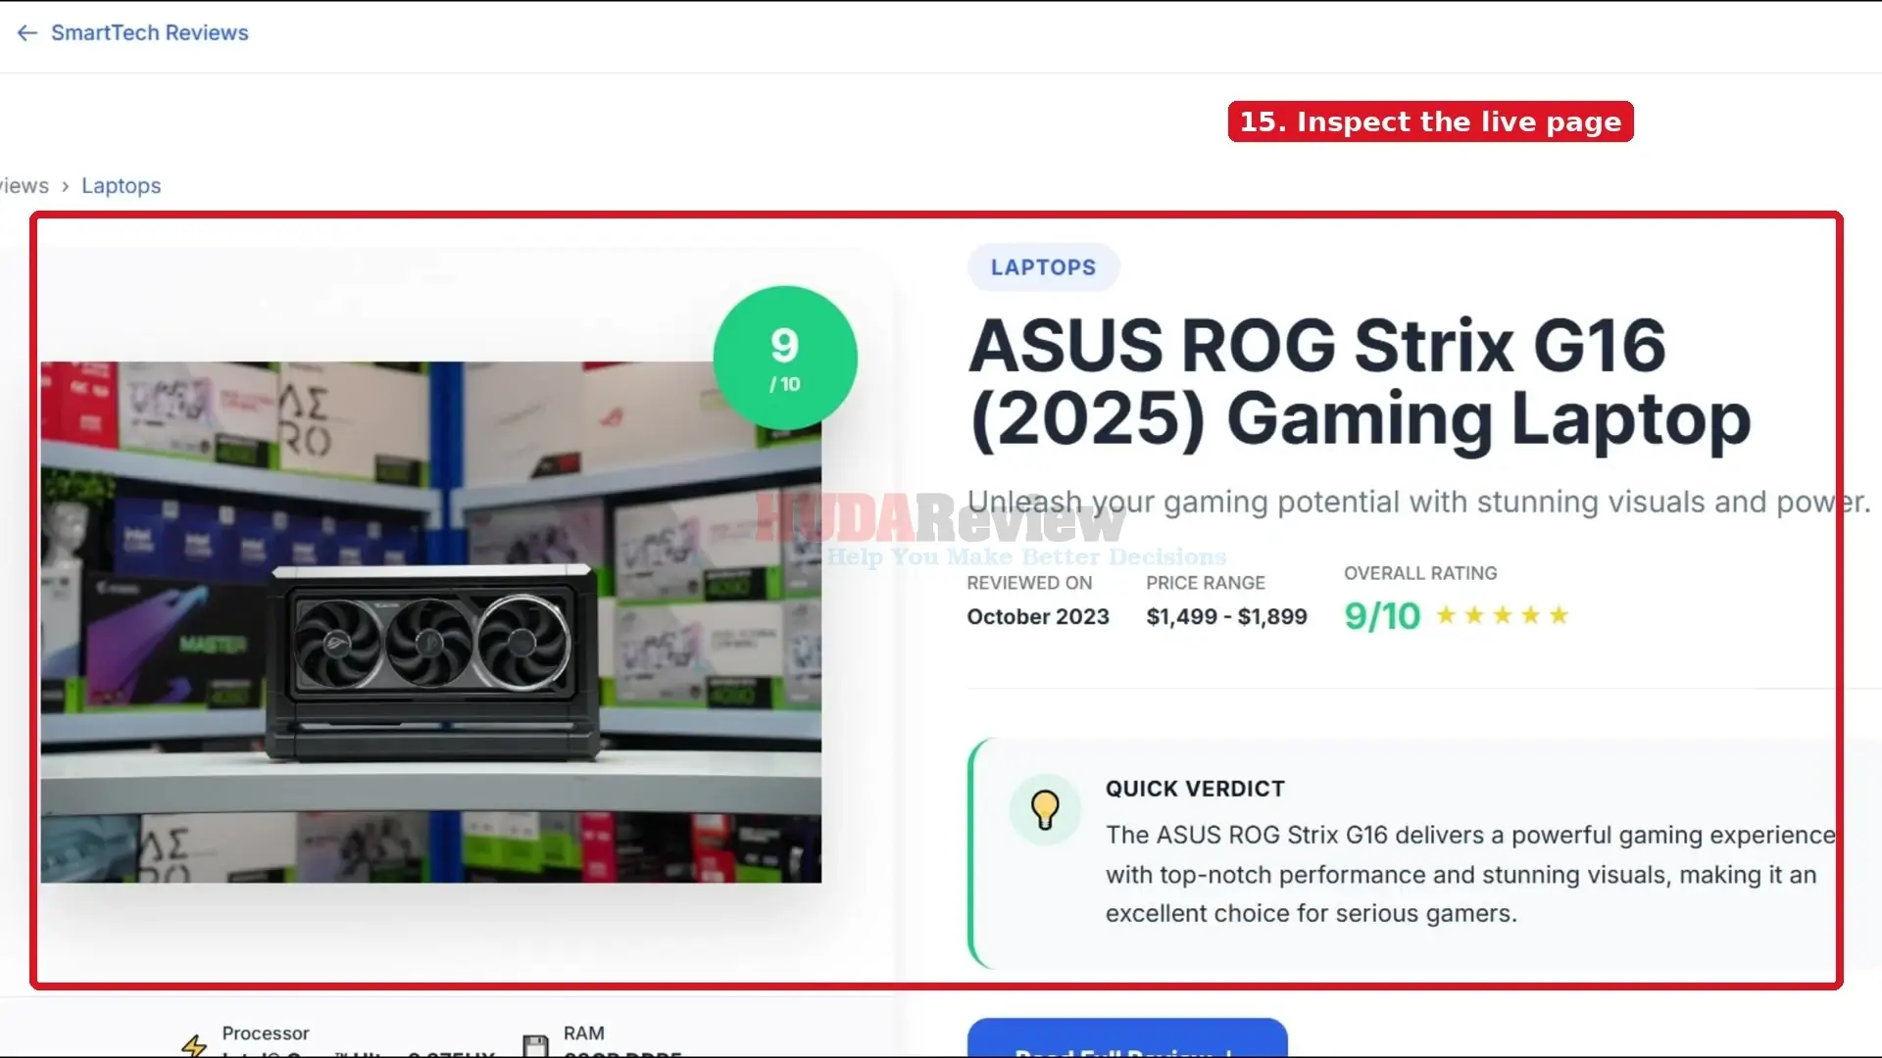Screen dimensions: 1882x1058
Task: Click the 'OVERALL RATING' label
Action: (x=1420, y=573)
